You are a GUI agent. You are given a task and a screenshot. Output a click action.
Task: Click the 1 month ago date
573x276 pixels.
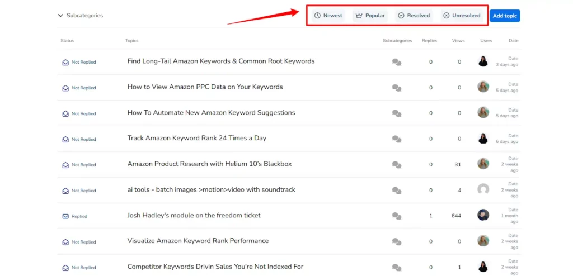[509, 218]
